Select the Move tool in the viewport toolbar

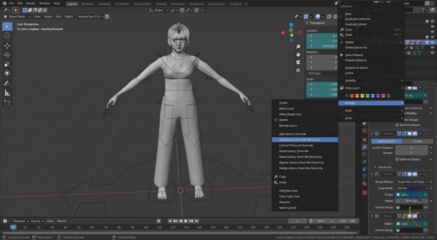(7, 45)
